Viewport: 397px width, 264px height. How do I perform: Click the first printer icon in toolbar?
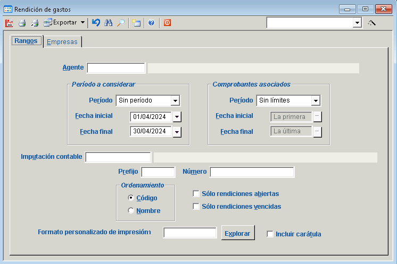tap(22, 23)
